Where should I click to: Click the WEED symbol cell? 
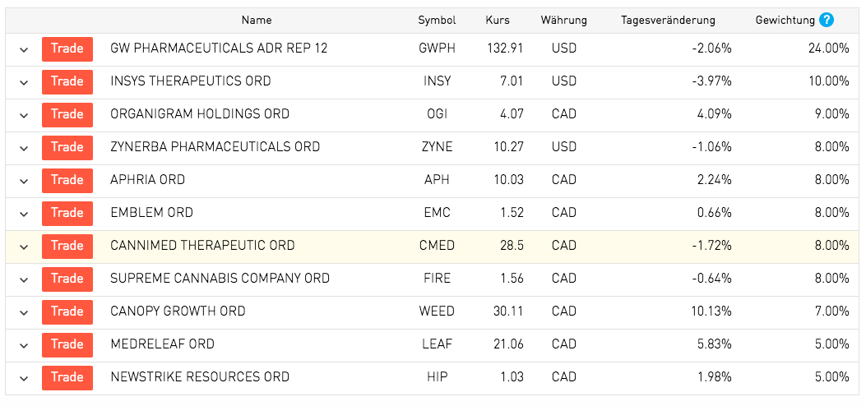point(437,311)
